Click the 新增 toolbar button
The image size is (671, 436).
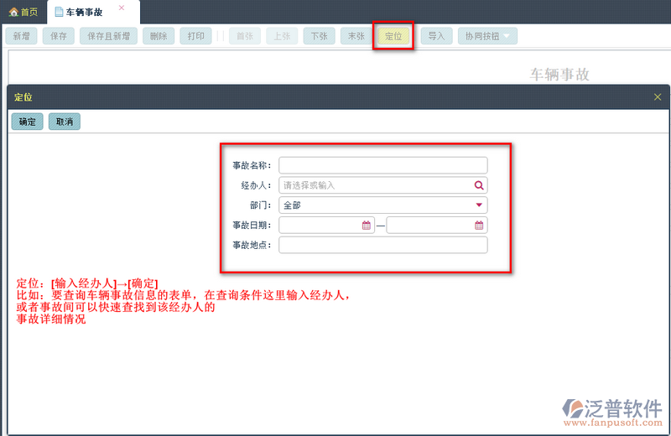click(22, 36)
